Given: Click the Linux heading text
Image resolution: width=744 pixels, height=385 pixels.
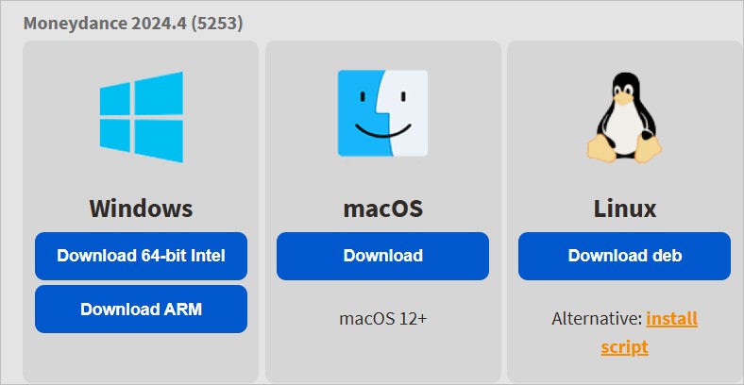Looking at the screenshot, I should pyautogui.click(x=624, y=208).
